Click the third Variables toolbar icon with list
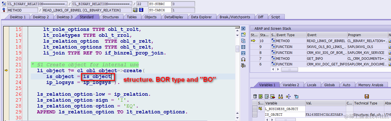The height and width of the screenshot is (121, 391). [x=267, y=97]
